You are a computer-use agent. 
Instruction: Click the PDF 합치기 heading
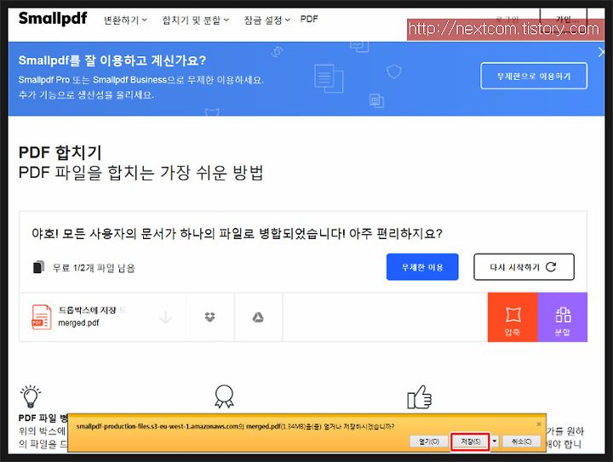tap(60, 152)
